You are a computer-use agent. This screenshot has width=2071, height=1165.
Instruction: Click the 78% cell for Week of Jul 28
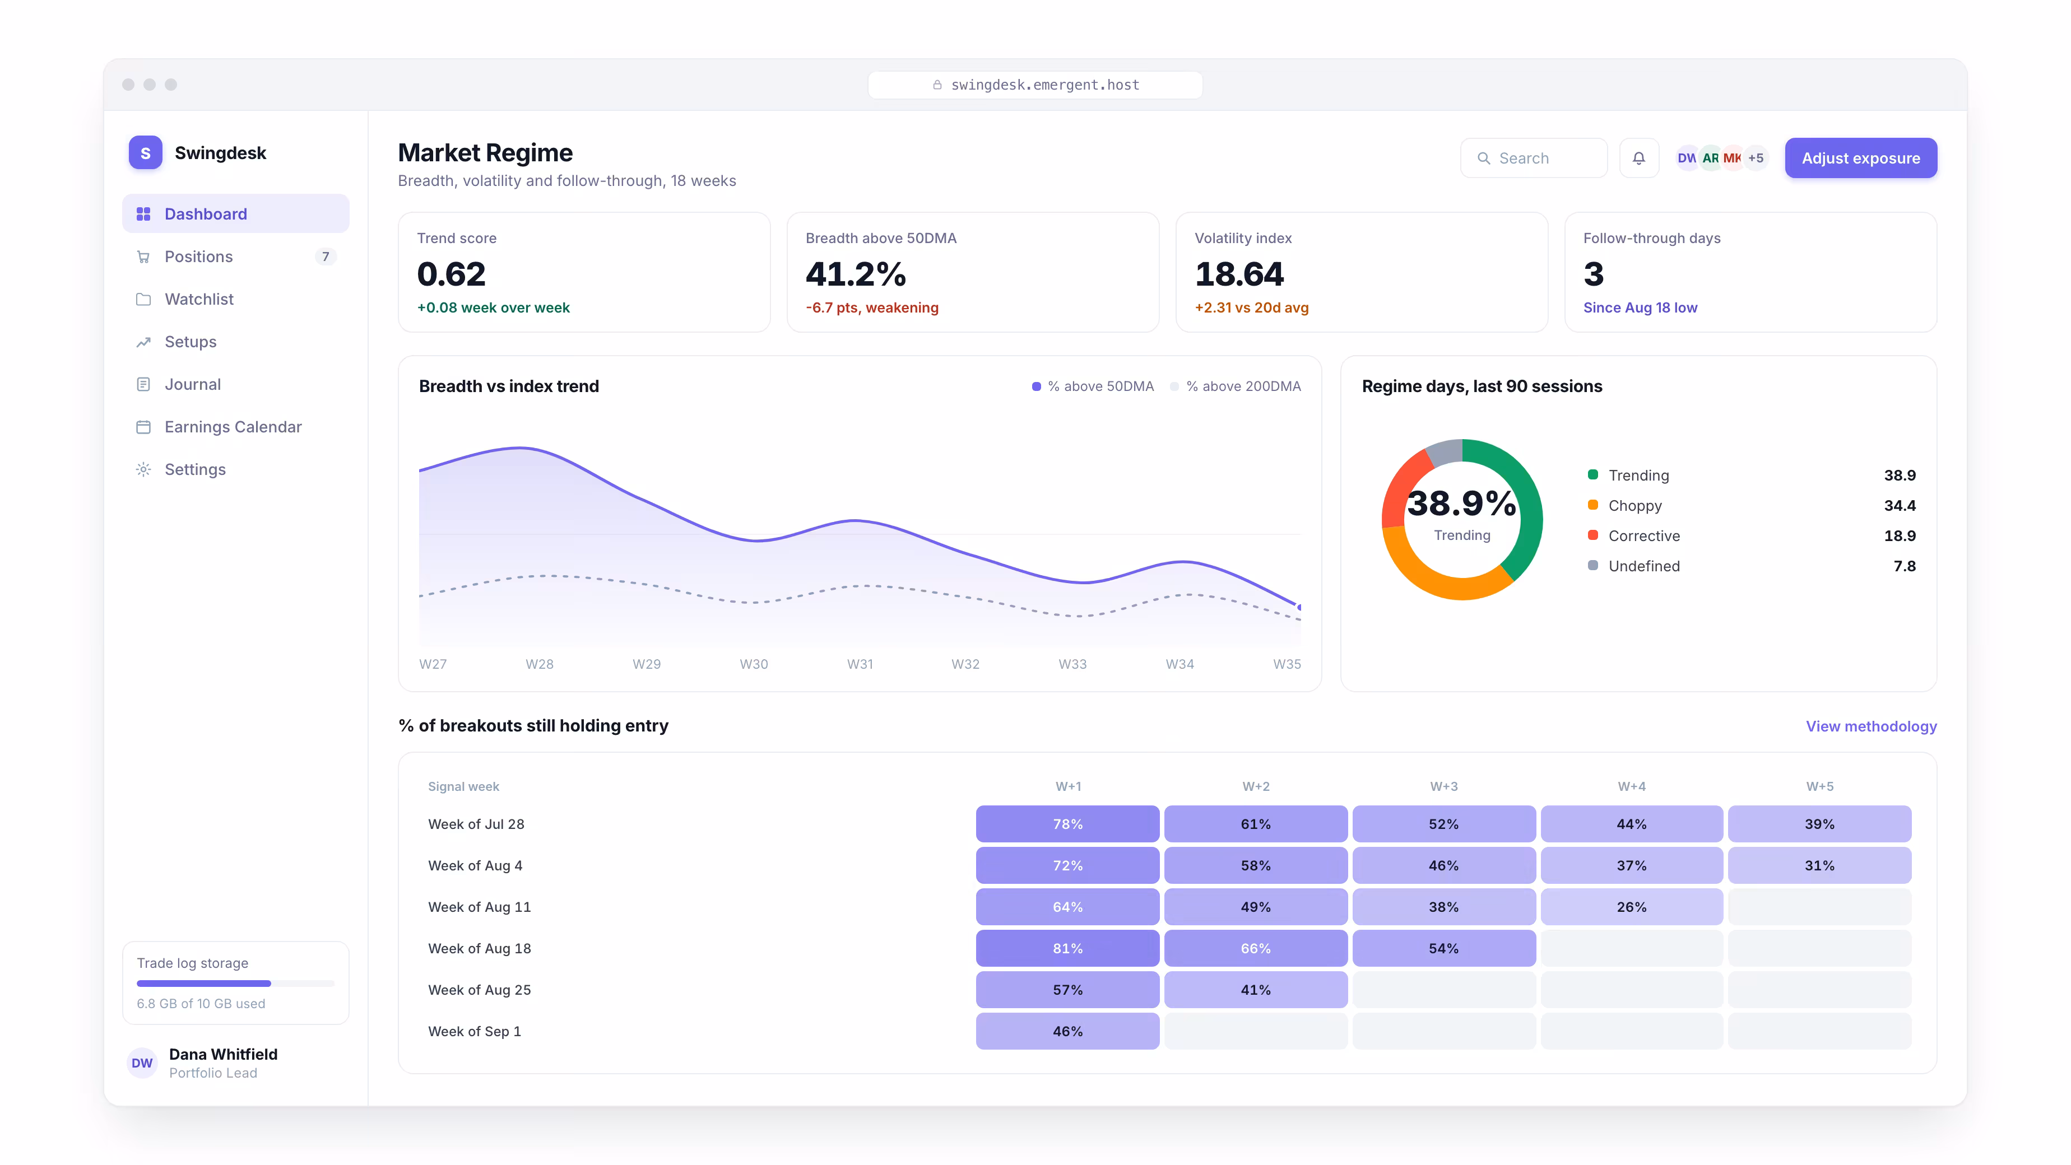pos(1067,824)
